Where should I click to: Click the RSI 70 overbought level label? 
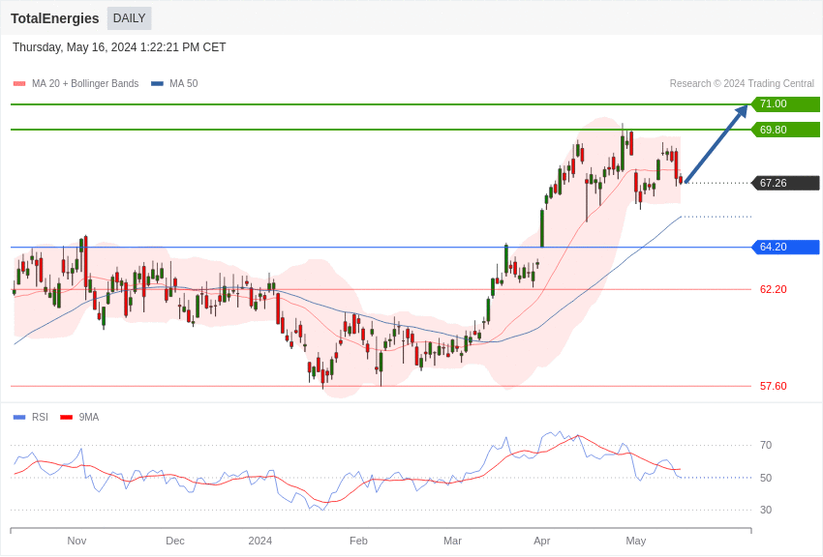[765, 446]
